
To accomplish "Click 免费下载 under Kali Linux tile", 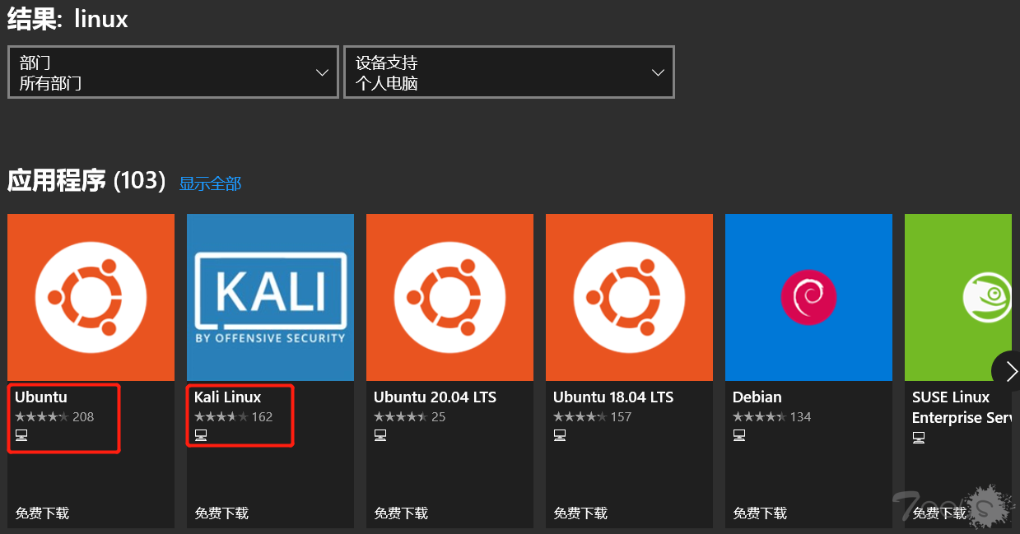I will 221,513.
